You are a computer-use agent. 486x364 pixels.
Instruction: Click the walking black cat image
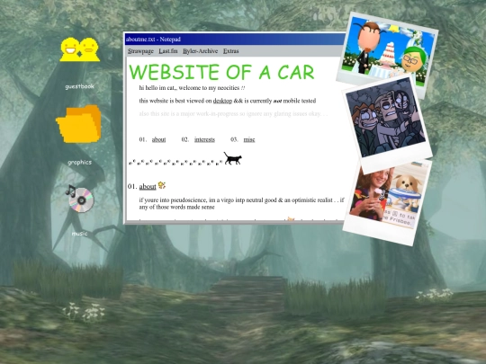click(232, 158)
